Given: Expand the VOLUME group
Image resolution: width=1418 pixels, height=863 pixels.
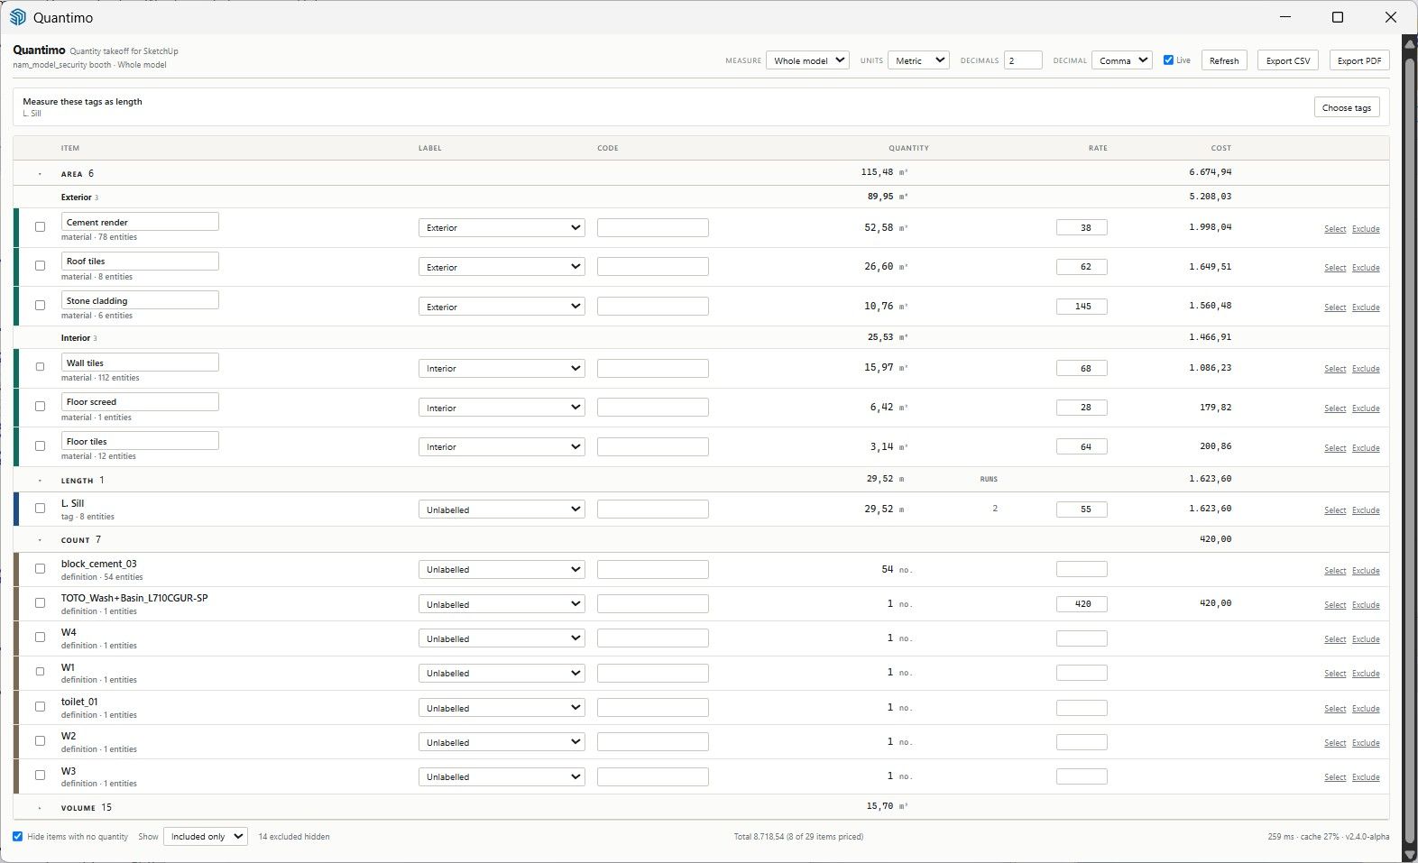Looking at the screenshot, I should [40, 808].
